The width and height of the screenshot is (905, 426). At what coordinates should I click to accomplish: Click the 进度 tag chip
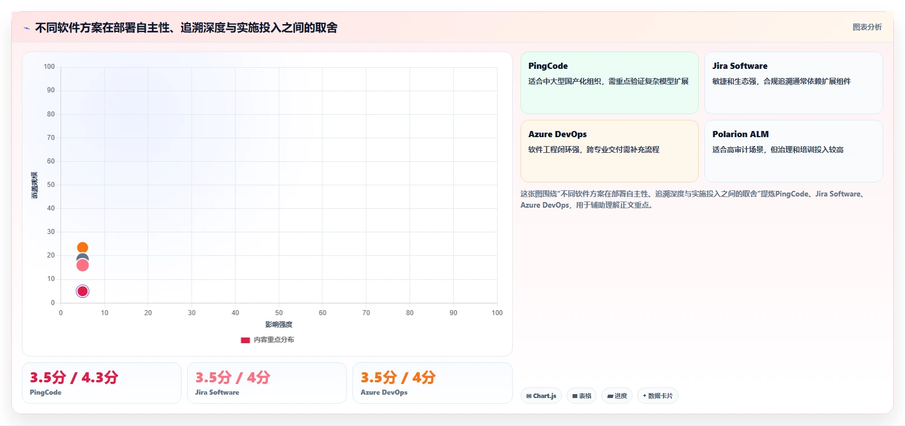pos(617,396)
